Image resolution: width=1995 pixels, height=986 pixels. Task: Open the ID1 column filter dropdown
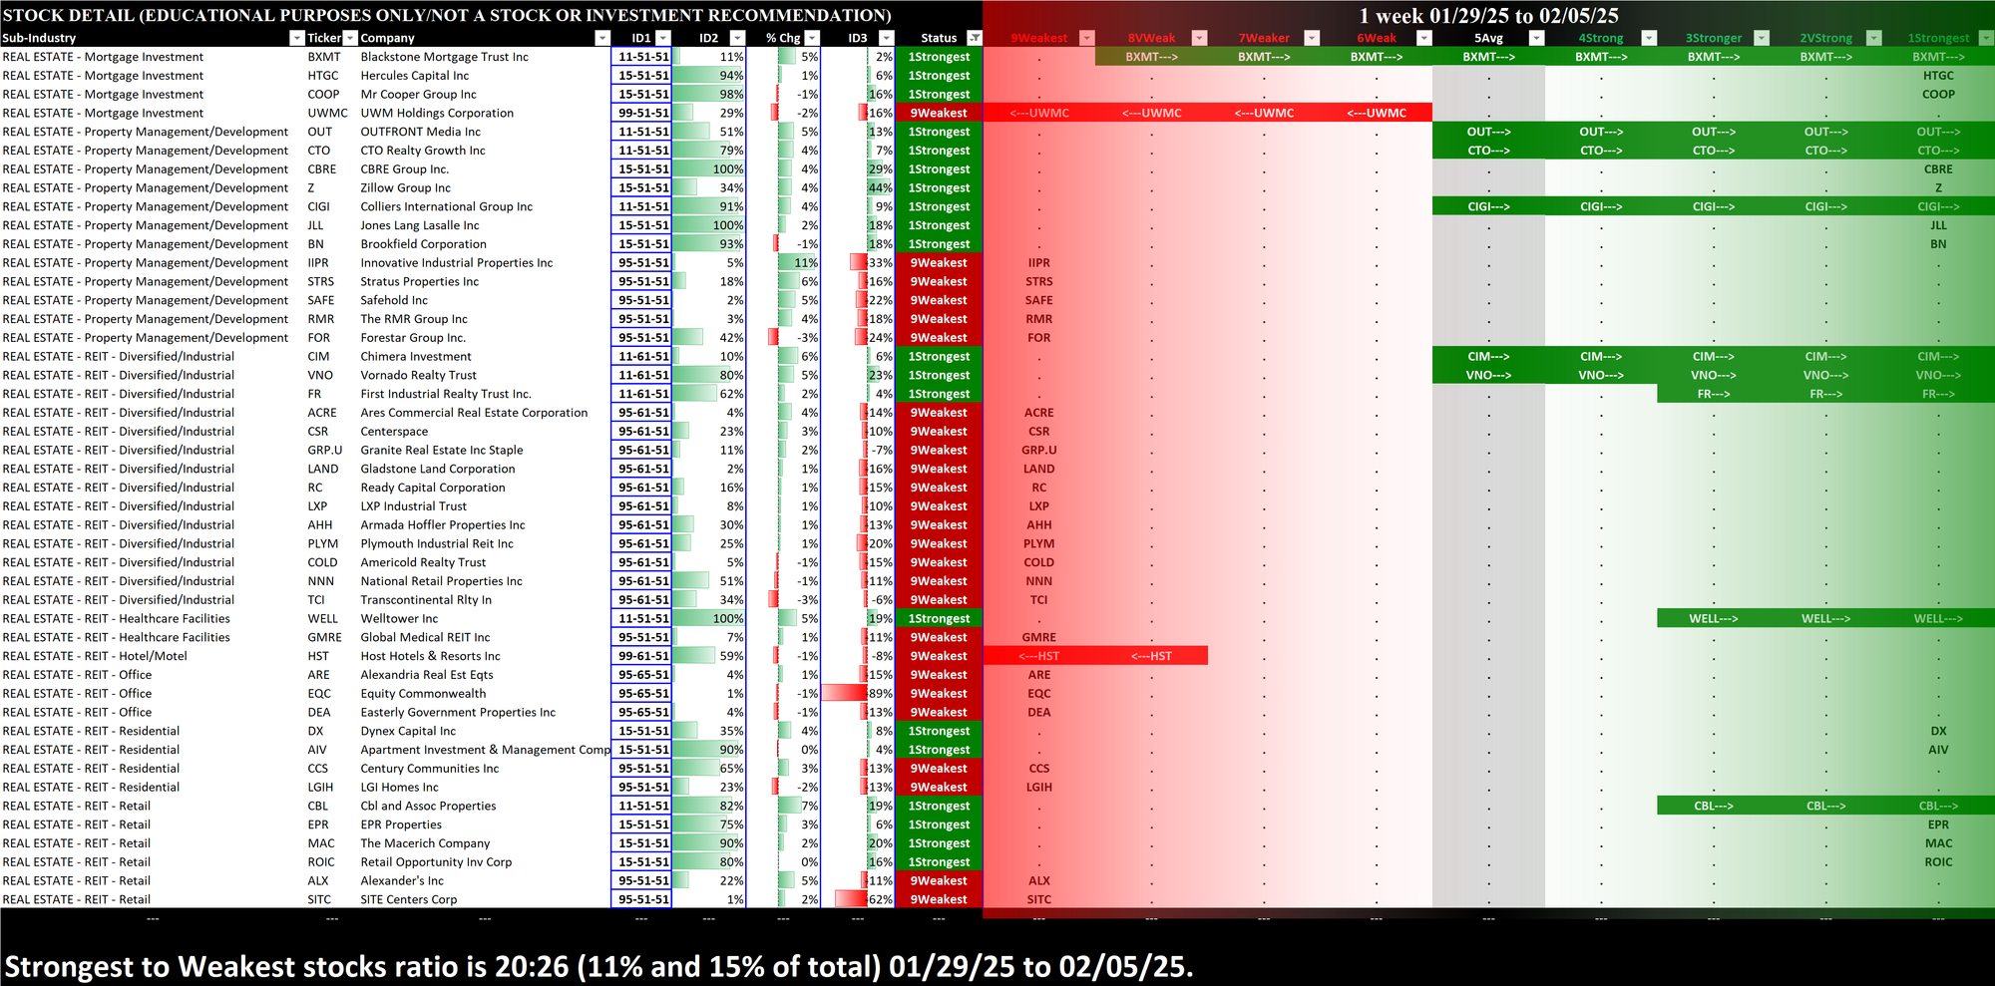click(x=662, y=38)
